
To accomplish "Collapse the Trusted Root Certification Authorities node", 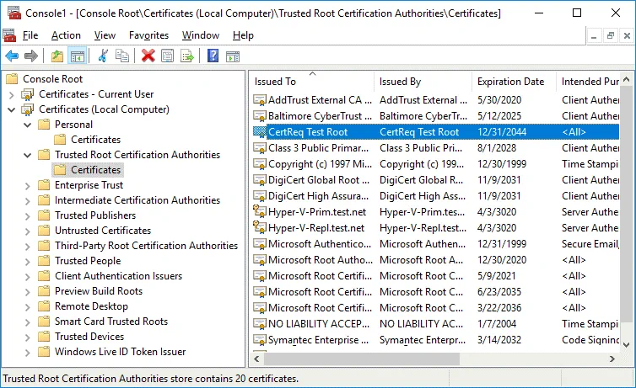I will [x=27, y=155].
